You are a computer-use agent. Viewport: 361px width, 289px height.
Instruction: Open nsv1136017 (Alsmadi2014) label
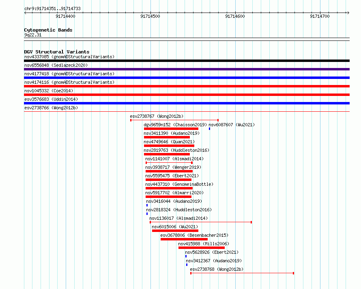pyautogui.click(x=178, y=218)
